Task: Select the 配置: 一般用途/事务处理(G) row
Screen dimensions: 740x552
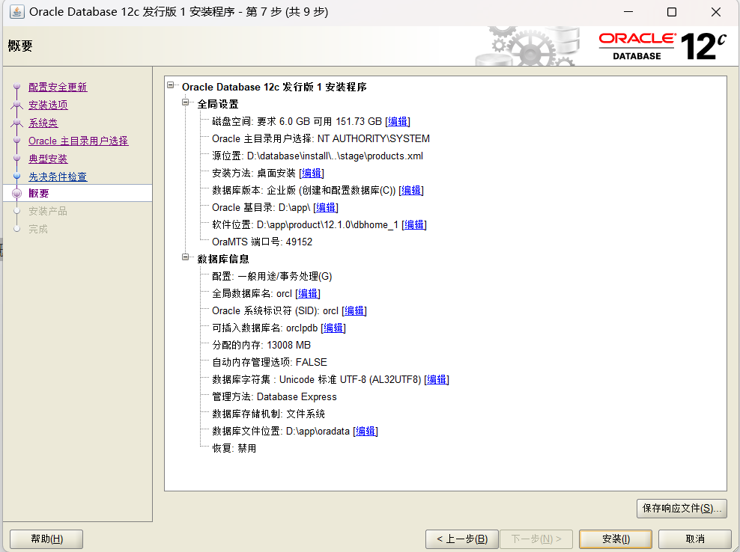Action: pyautogui.click(x=272, y=276)
